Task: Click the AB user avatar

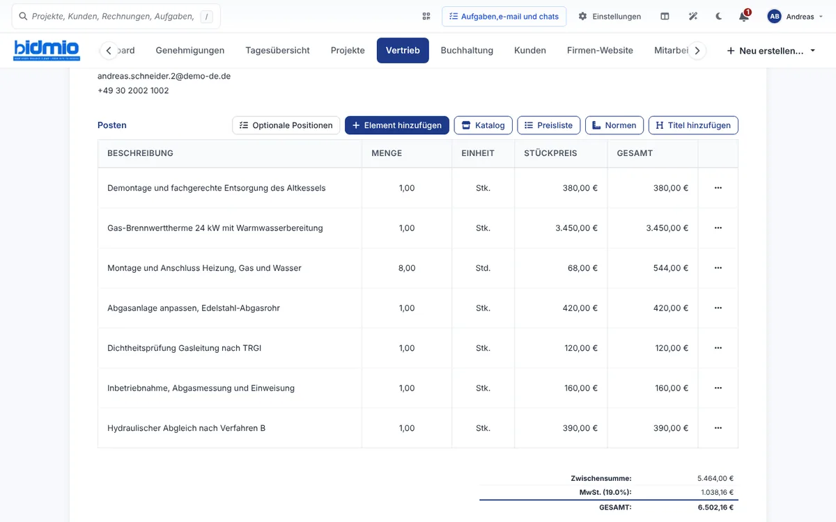Action: click(x=774, y=16)
